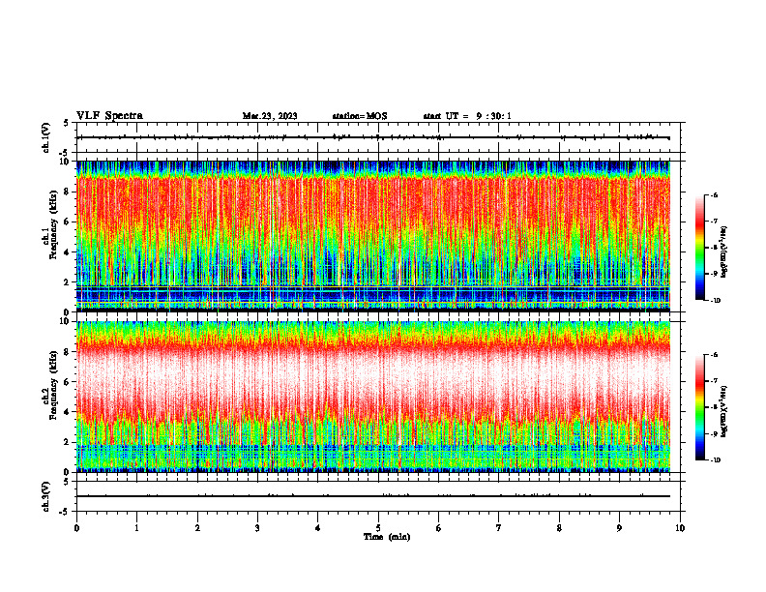Click time axis tick label "9"
This screenshot has width=766, height=592.
click(x=619, y=528)
